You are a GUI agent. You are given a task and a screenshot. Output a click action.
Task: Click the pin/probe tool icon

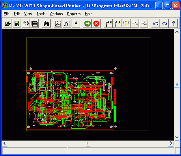pos(76,24)
